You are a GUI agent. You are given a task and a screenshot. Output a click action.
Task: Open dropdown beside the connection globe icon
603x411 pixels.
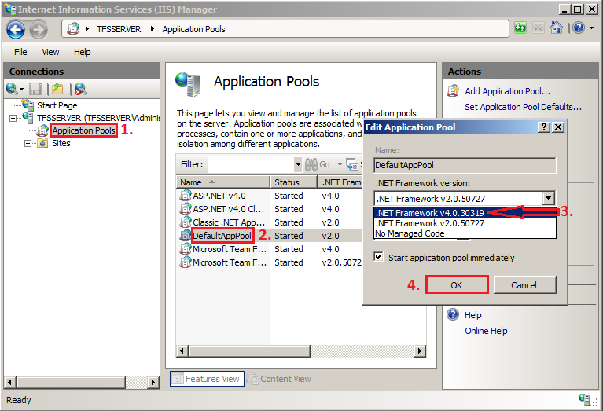(x=21, y=90)
